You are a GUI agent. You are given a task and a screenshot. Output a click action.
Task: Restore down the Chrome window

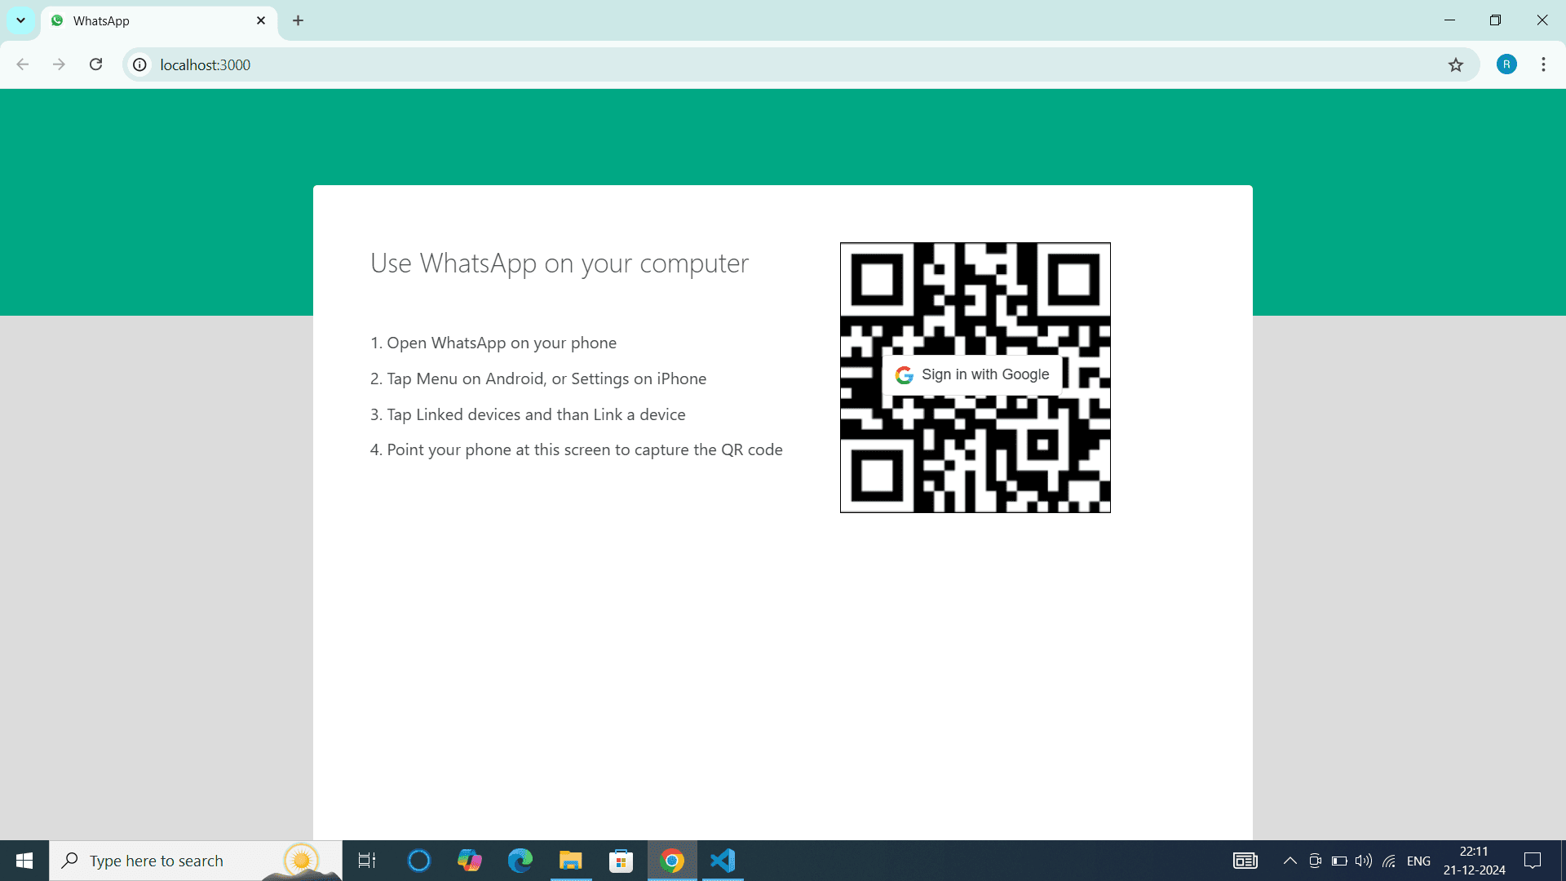(1495, 20)
